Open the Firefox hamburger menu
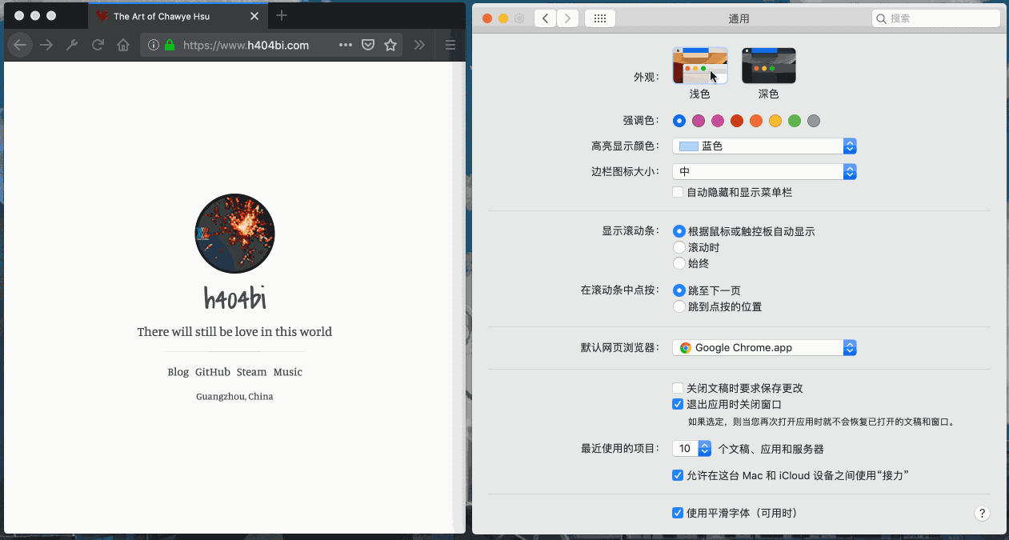1009x540 pixels. pos(450,46)
